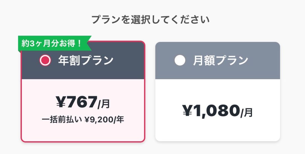This screenshot has height=154, width=305.
Task: Click the プランを選択してください heading
Action: [x=150, y=20]
